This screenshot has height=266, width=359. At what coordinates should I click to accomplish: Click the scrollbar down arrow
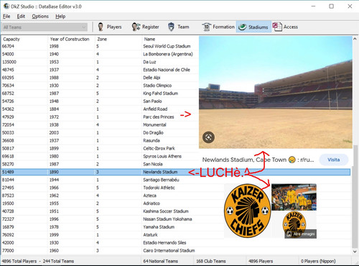pyautogui.click(x=355, y=252)
